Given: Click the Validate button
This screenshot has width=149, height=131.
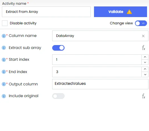Looking at the screenshot, I should 120,12.
